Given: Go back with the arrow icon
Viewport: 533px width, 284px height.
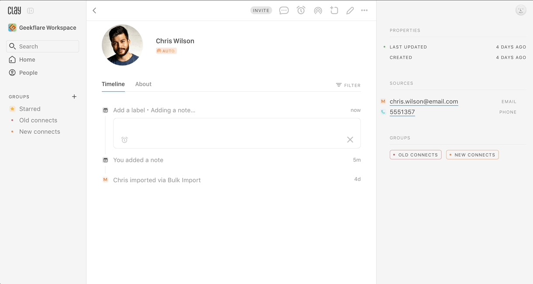Looking at the screenshot, I should click(94, 10).
